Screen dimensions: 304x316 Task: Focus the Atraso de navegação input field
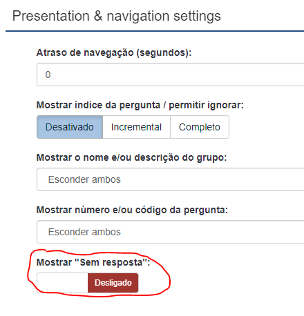[x=171, y=75]
